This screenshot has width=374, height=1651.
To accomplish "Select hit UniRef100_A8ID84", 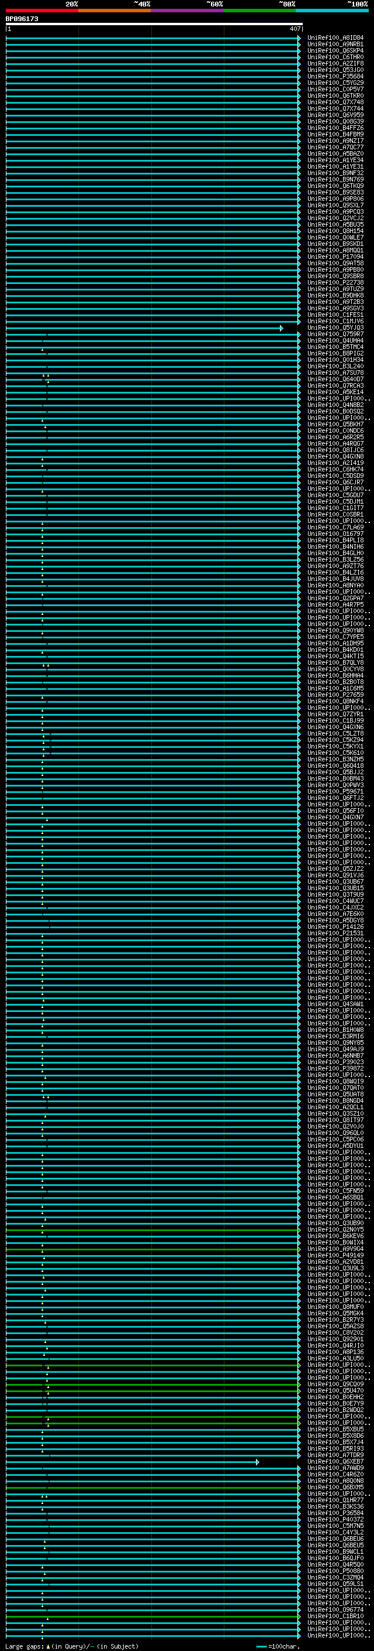I will click(335, 38).
